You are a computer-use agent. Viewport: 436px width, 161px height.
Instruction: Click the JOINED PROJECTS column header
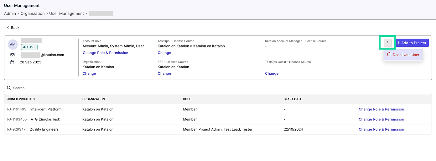click(21, 99)
